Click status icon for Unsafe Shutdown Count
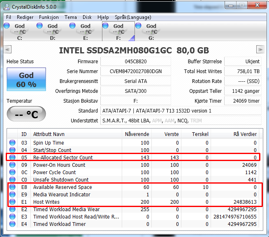269x237 pixels. point(12,179)
